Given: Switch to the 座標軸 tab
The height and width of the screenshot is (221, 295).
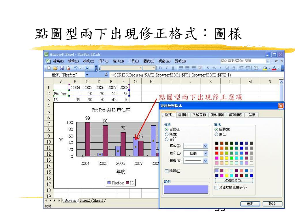Looking at the screenshot, I should coord(183,115).
